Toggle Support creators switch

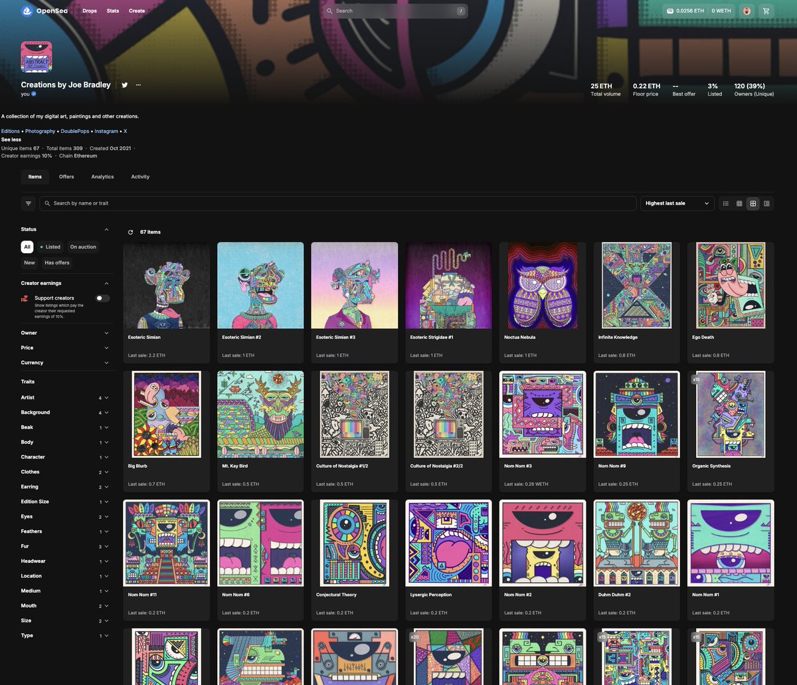103,298
